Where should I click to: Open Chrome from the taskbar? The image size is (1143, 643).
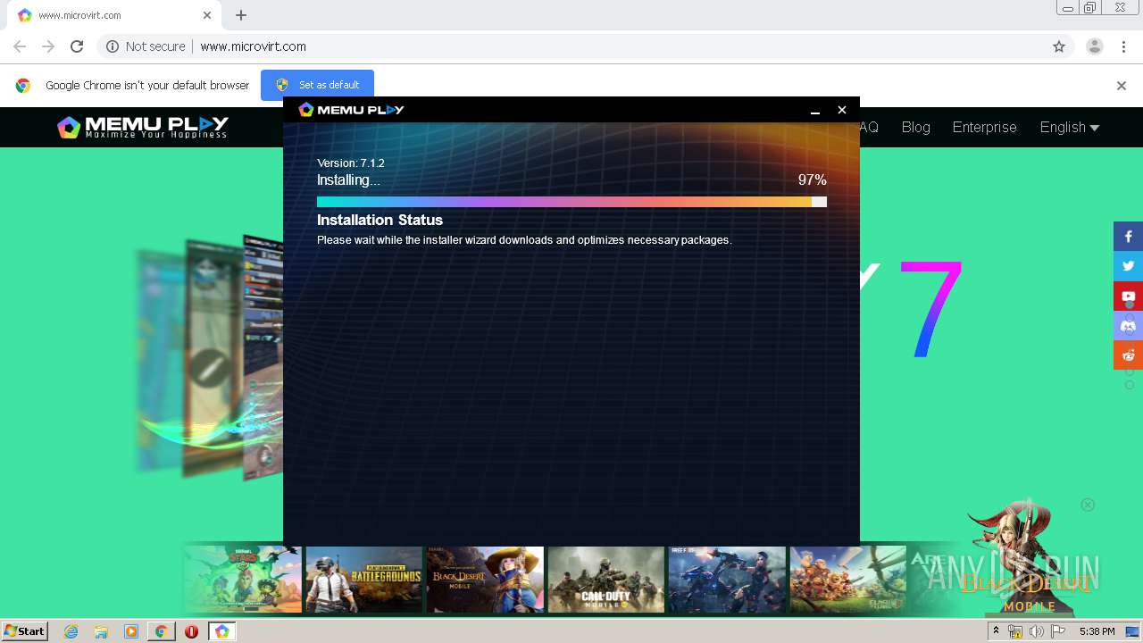coord(161,631)
